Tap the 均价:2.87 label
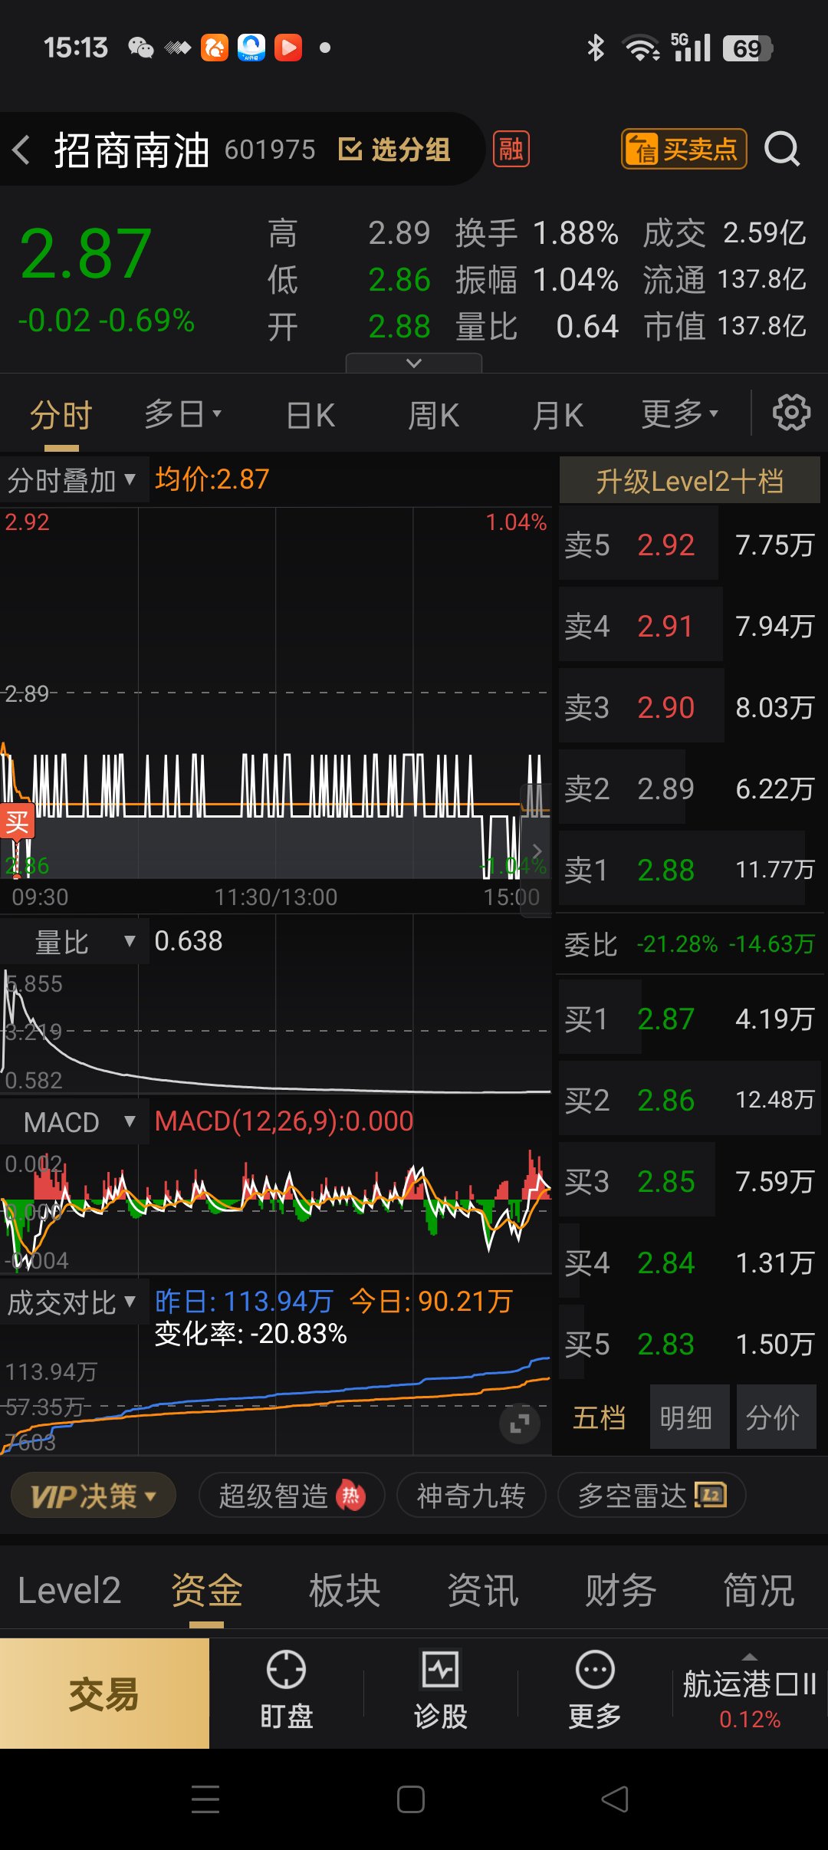 click(212, 479)
